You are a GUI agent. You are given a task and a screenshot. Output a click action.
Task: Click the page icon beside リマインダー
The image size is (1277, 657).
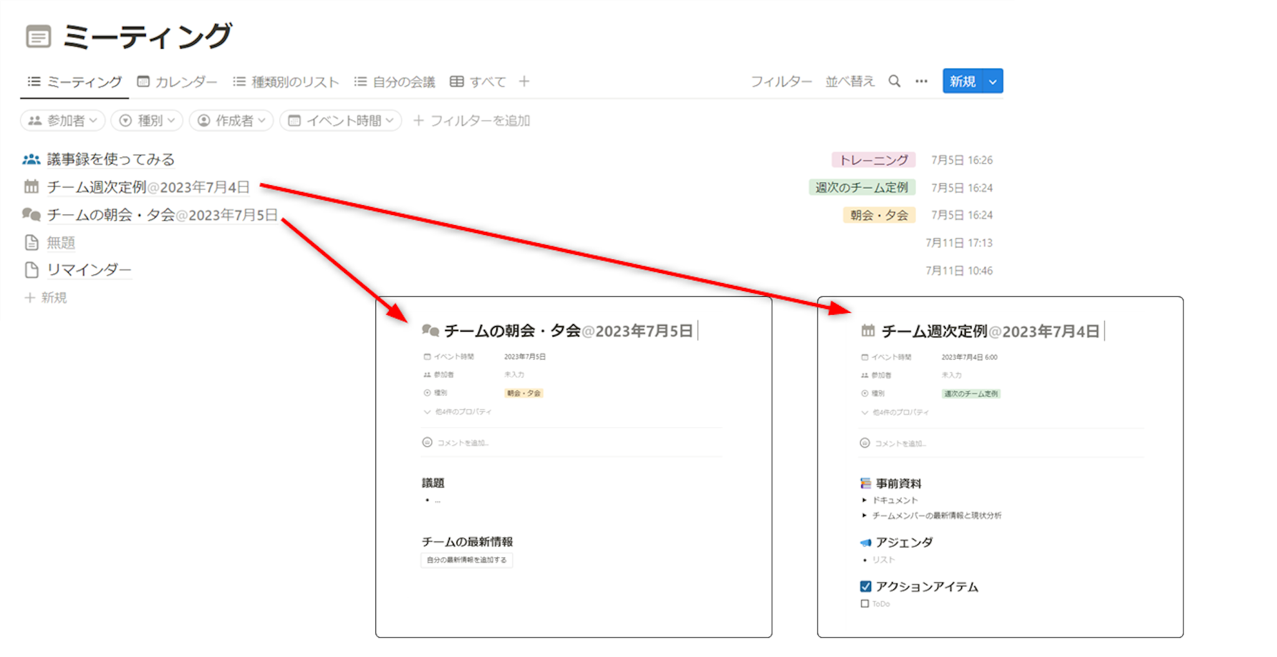[x=31, y=270]
